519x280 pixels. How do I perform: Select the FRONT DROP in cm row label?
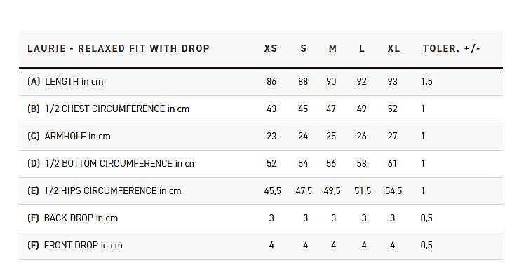click(75, 246)
